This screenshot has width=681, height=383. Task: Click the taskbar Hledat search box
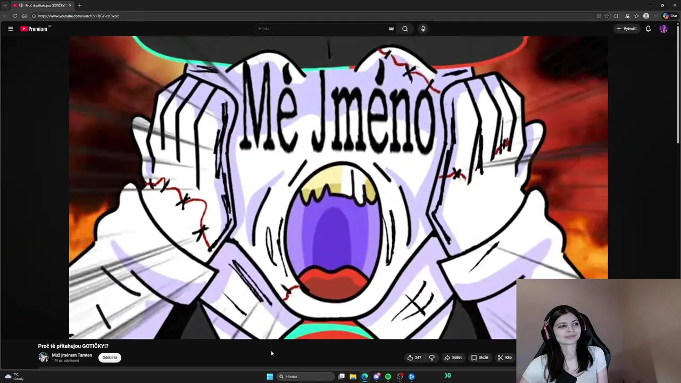(x=306, y=377)
